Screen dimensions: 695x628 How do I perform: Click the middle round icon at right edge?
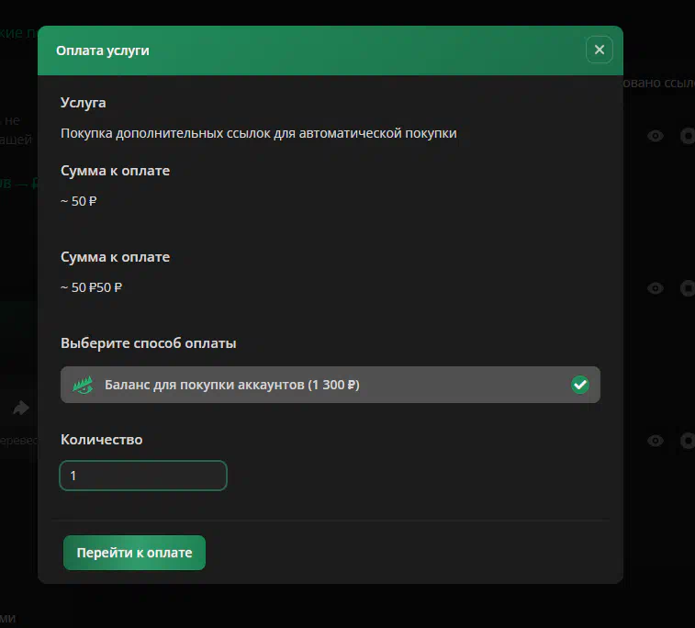688,288
